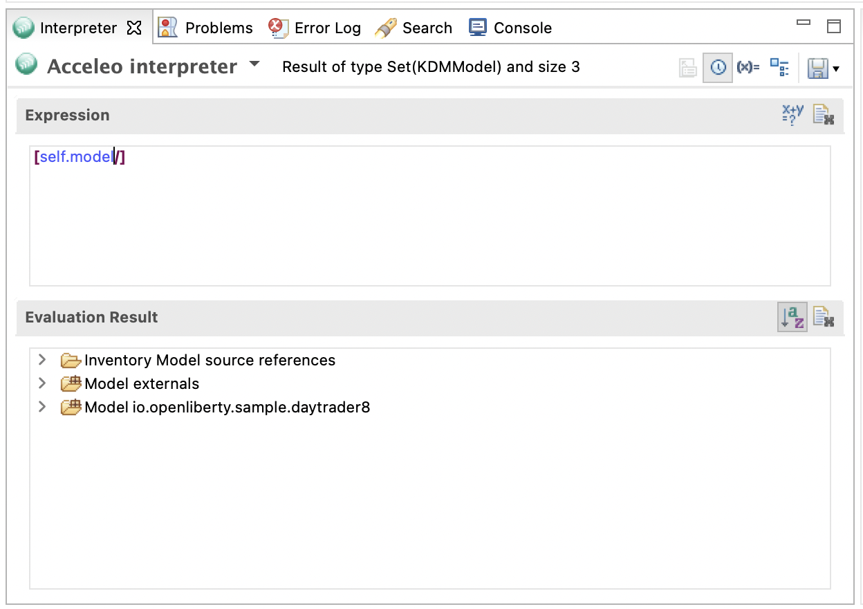Open the save button dropdown arrow
Image resolution: width=863 pixels, height=609 pixels.
836,69
